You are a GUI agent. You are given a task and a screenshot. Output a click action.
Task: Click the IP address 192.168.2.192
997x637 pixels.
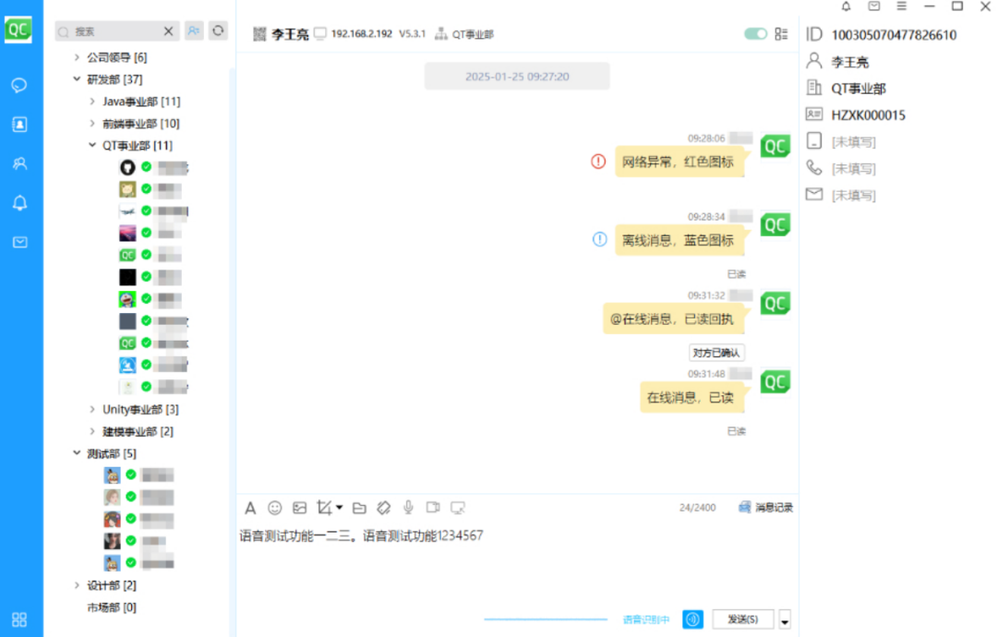361,33
